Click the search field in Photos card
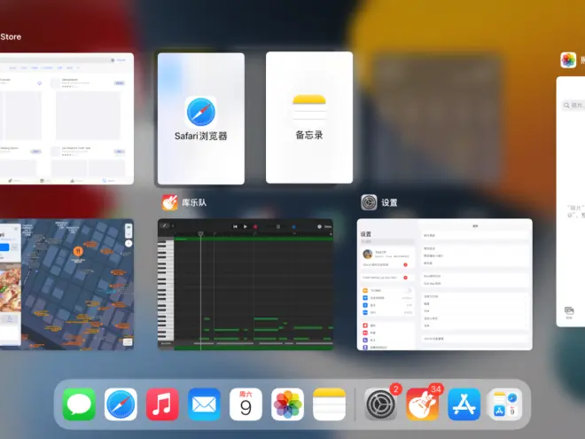 (x=573, y=106)
